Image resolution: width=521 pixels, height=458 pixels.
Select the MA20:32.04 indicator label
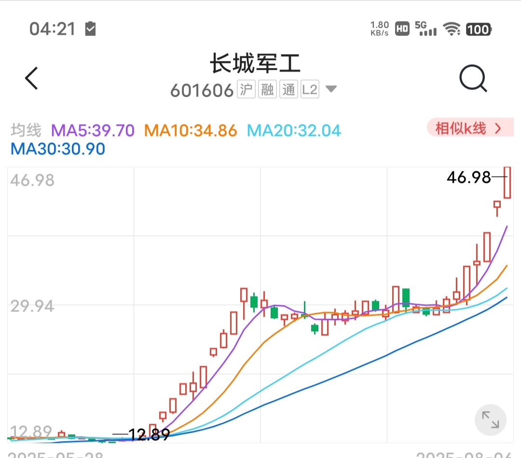294,130
